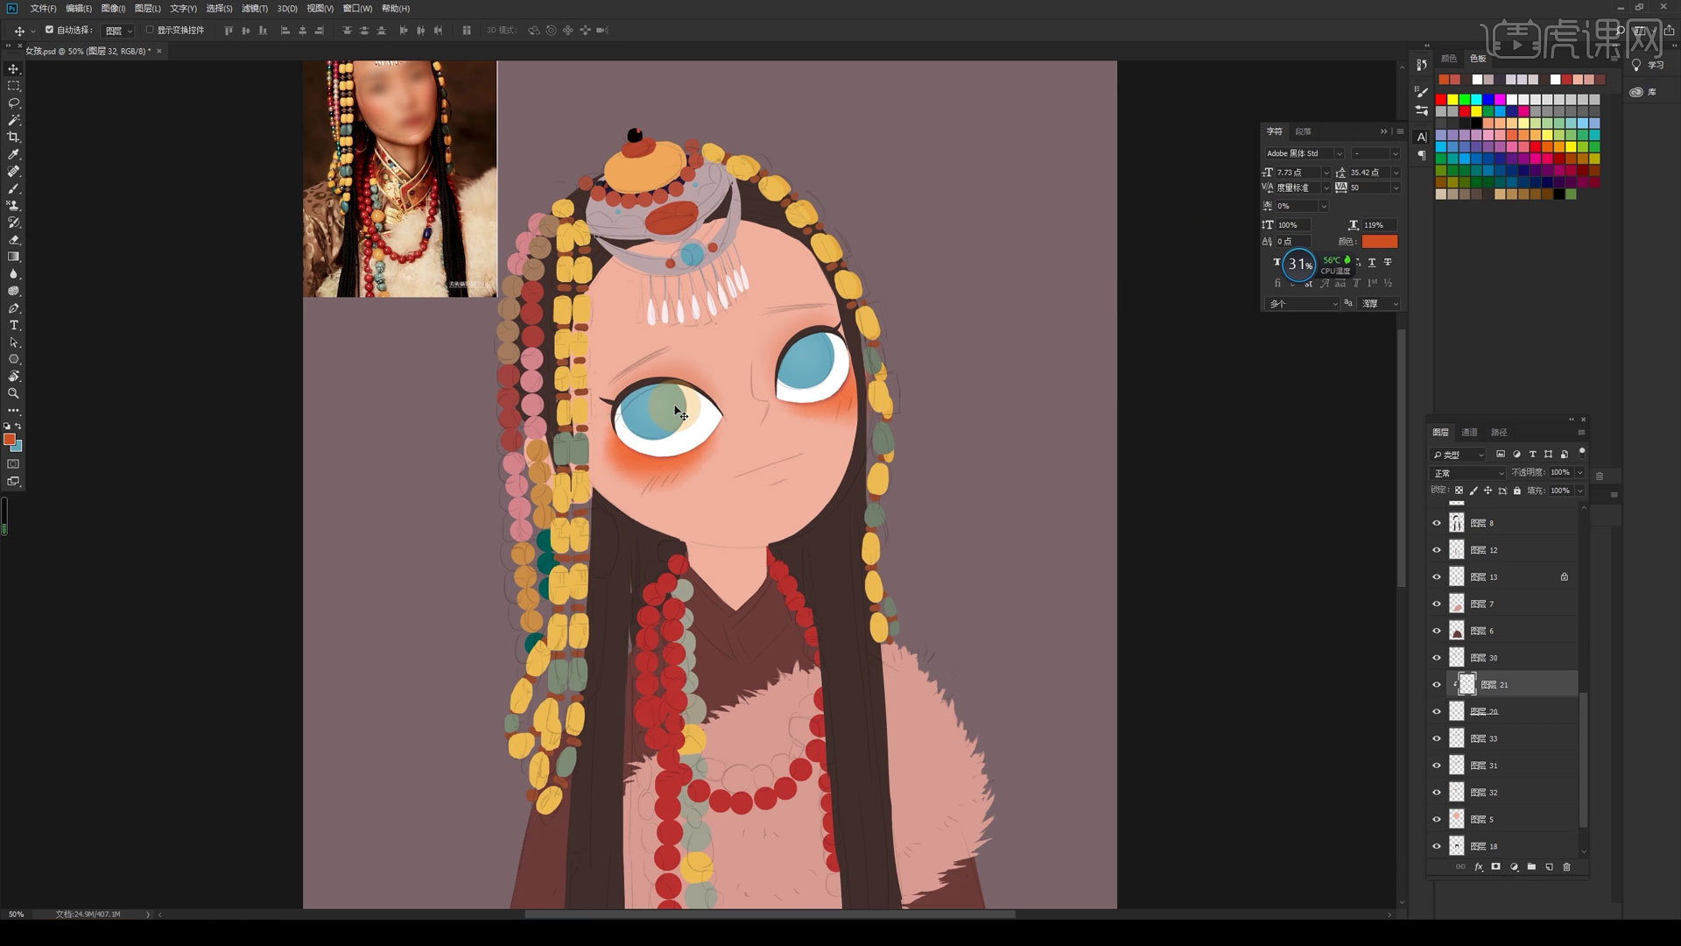Open the 文件(F) menu

click(43, 8)
